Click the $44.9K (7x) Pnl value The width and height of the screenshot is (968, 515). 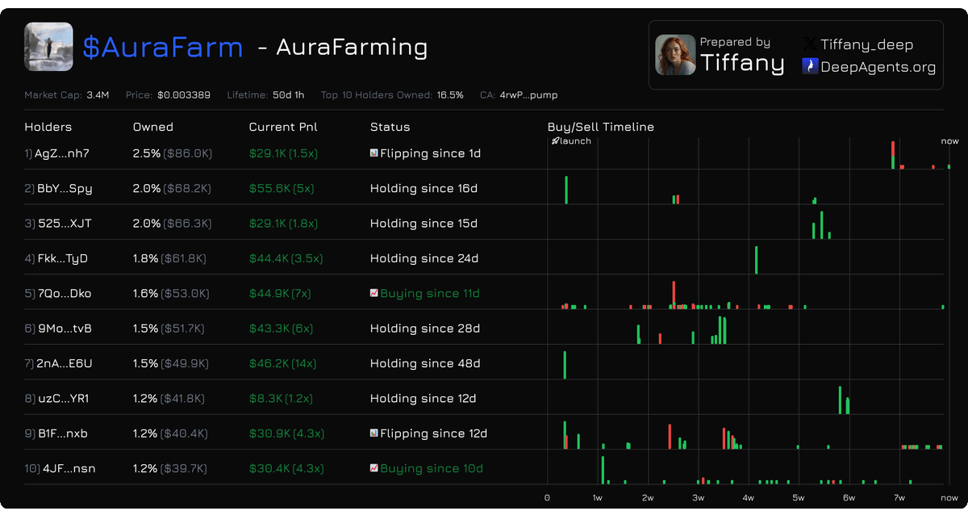tap(279, 294)
